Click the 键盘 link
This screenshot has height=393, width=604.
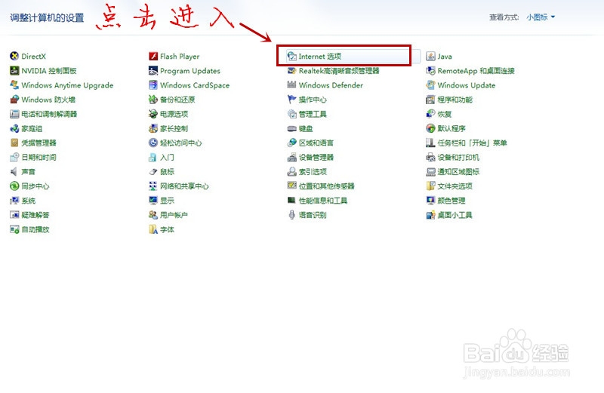(306, 128)
